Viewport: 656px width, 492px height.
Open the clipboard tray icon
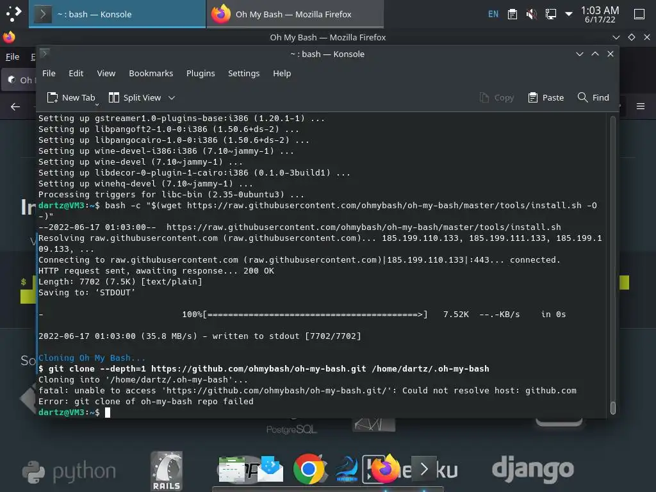[512, 14]
